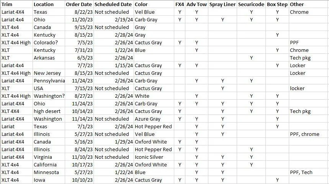Select the Iowa location cell
Image resolution: width=329 pixels, height=184 pixels.
pos(49,180)
